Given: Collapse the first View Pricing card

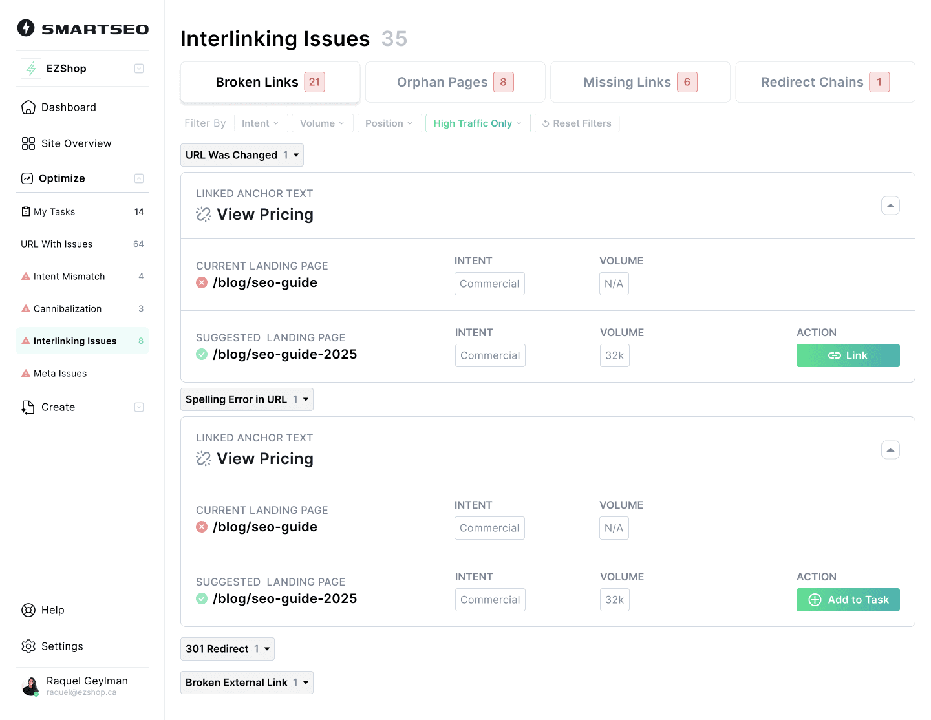Looking at the screenshot, I should (890, 206).
